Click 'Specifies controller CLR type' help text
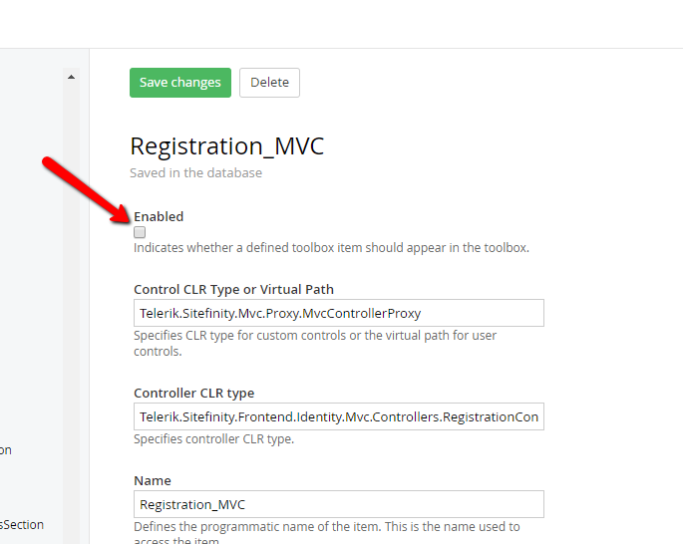This screenshot has height=544, width=683. pyautogui.click(x=213, y=439)
